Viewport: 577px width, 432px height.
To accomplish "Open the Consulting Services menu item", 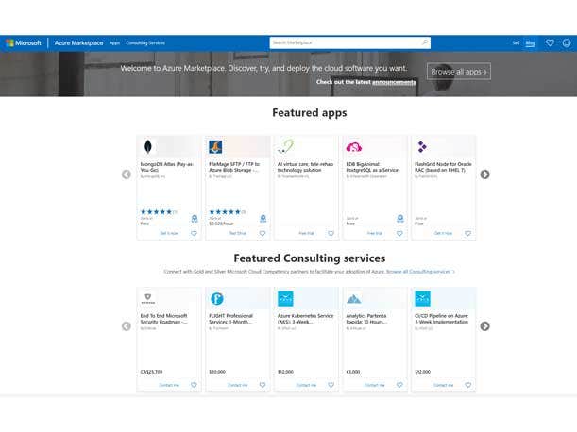I will [x=145, y=42].
